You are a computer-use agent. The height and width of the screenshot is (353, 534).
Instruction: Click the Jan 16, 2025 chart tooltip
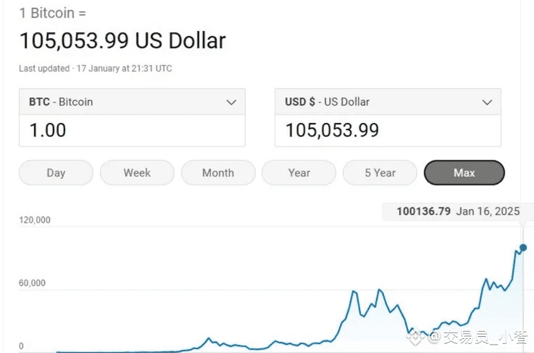tap(458, 211)
